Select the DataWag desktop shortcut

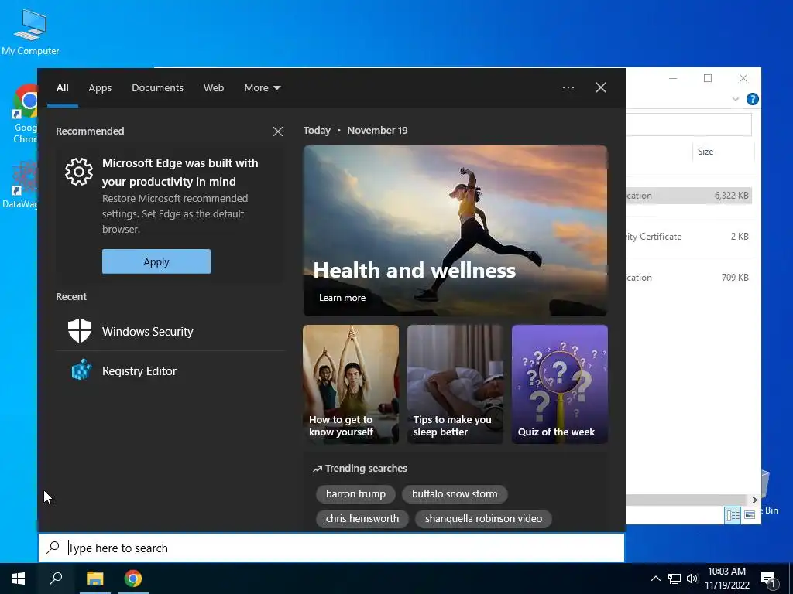(x=20, y=186)
